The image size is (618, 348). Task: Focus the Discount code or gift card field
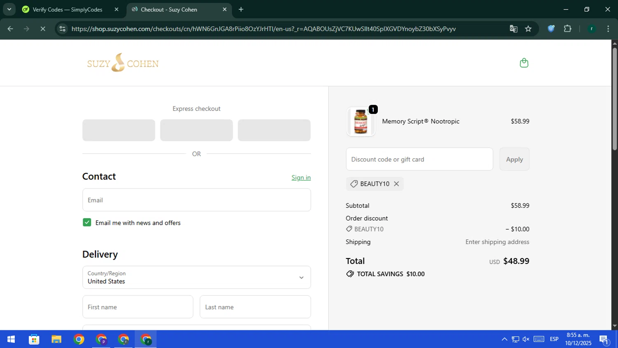[419, 159]
